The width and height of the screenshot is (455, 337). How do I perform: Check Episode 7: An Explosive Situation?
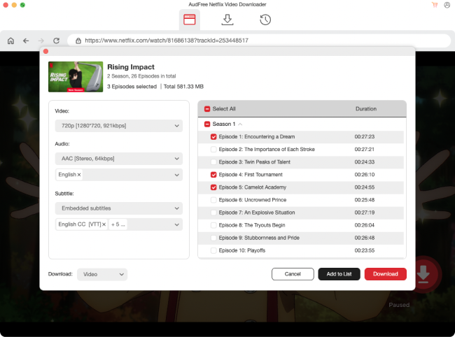[213, 213]
